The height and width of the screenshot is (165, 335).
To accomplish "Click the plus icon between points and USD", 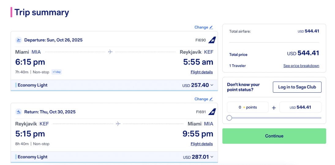I will coord(274,108).
